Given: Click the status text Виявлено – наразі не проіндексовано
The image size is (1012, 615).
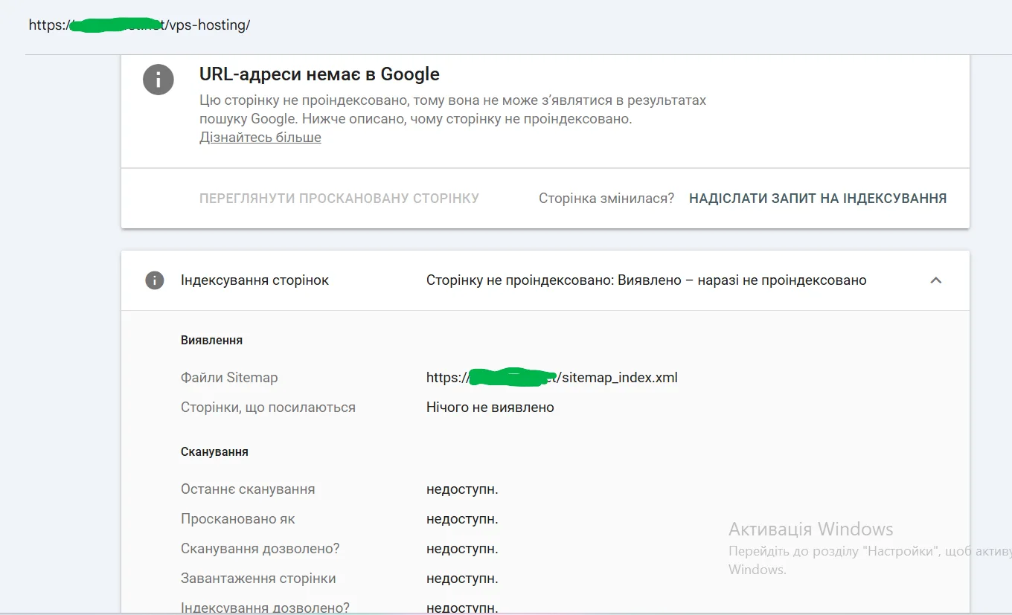Looking at the screenshot, I should [x=646, y=280].
